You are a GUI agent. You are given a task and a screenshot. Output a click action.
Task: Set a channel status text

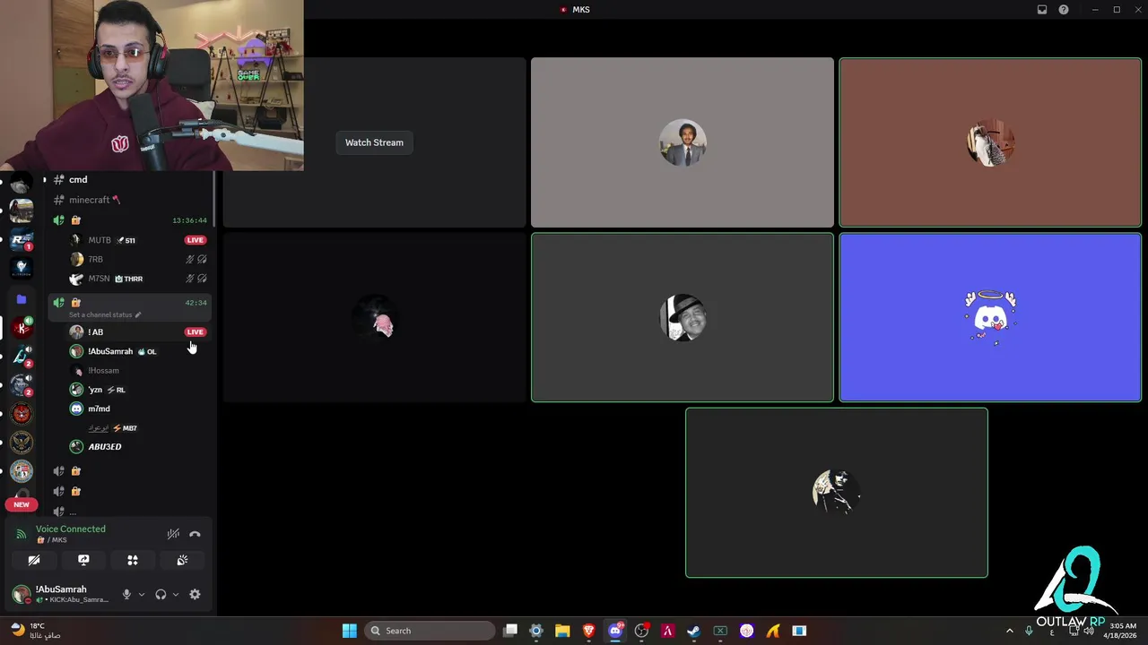[105, 314]
